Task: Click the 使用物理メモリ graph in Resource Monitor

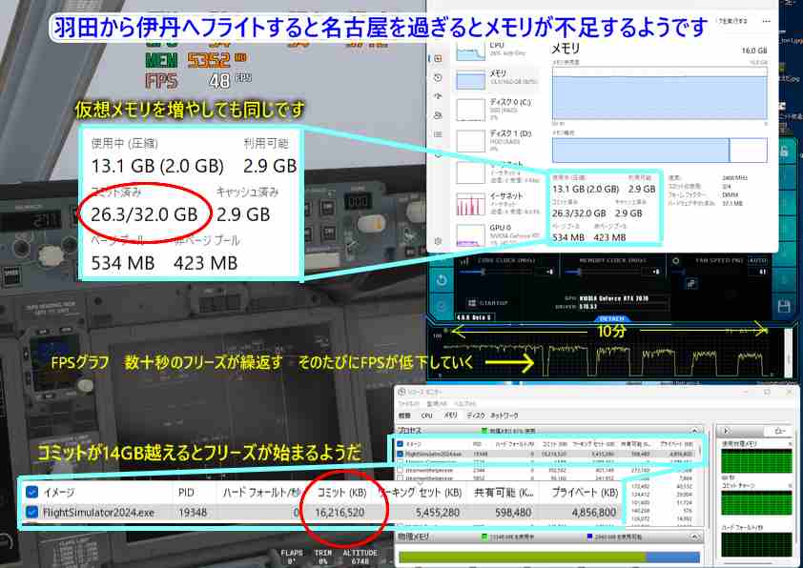Action: [x=756, y=461]
